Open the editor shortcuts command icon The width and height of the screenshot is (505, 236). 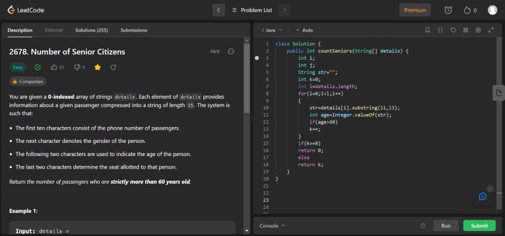point(465,30)
